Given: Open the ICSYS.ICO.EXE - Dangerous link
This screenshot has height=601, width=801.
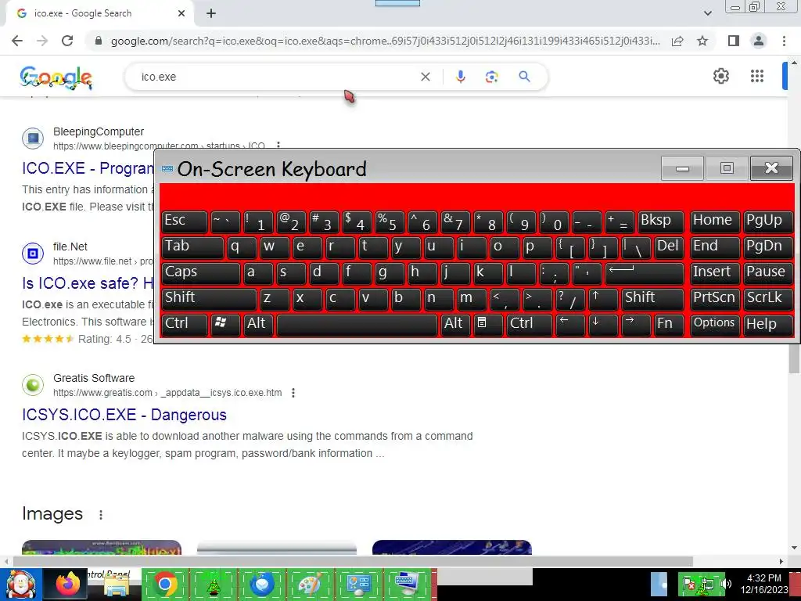Looking at the screenshot, I should tap(124, 415).
